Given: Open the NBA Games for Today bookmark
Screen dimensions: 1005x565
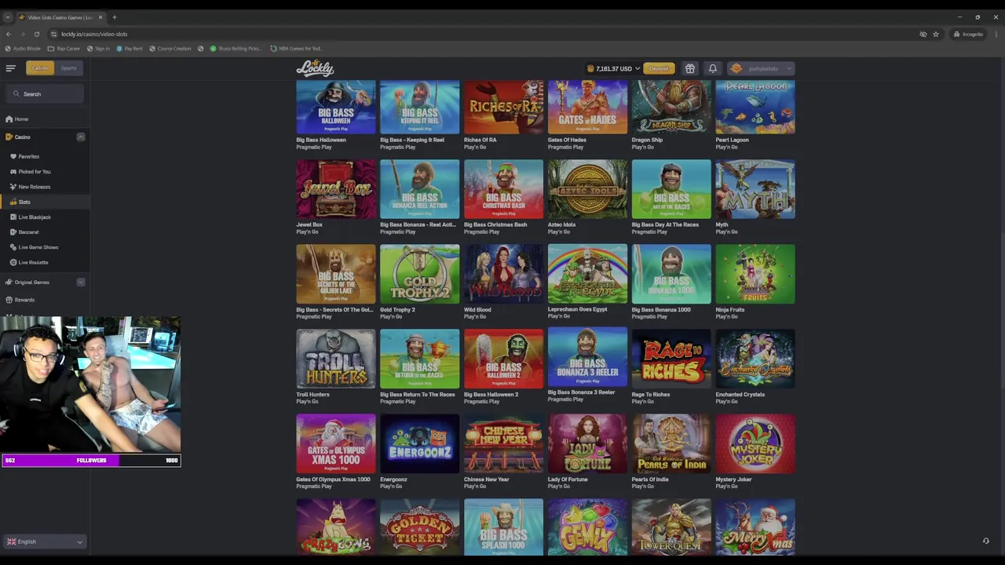Looking at the screenshot, I should coord(297,49).
